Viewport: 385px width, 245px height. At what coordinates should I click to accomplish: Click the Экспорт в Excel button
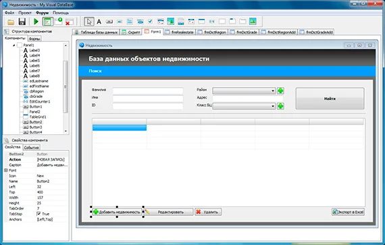click(348, 212)
